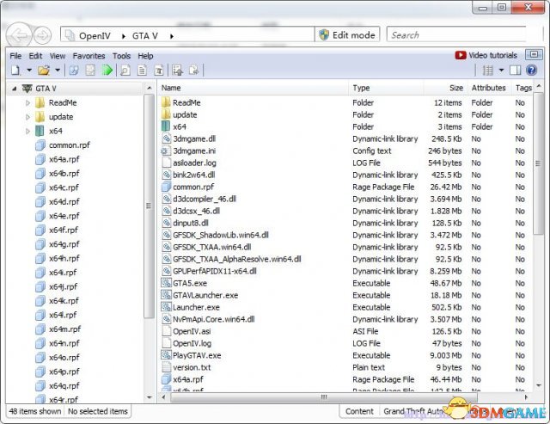This screenshot has height=424, width=550.
Task: Open the Open folder dropdown arrow
Action: 58,71
